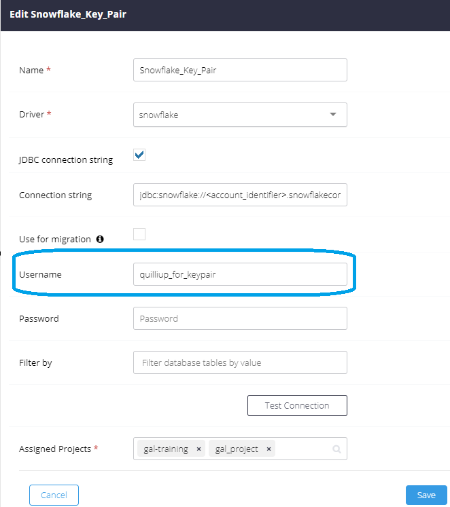Click the gal-training project chip
Screen dimensions: 450x507
166,449
